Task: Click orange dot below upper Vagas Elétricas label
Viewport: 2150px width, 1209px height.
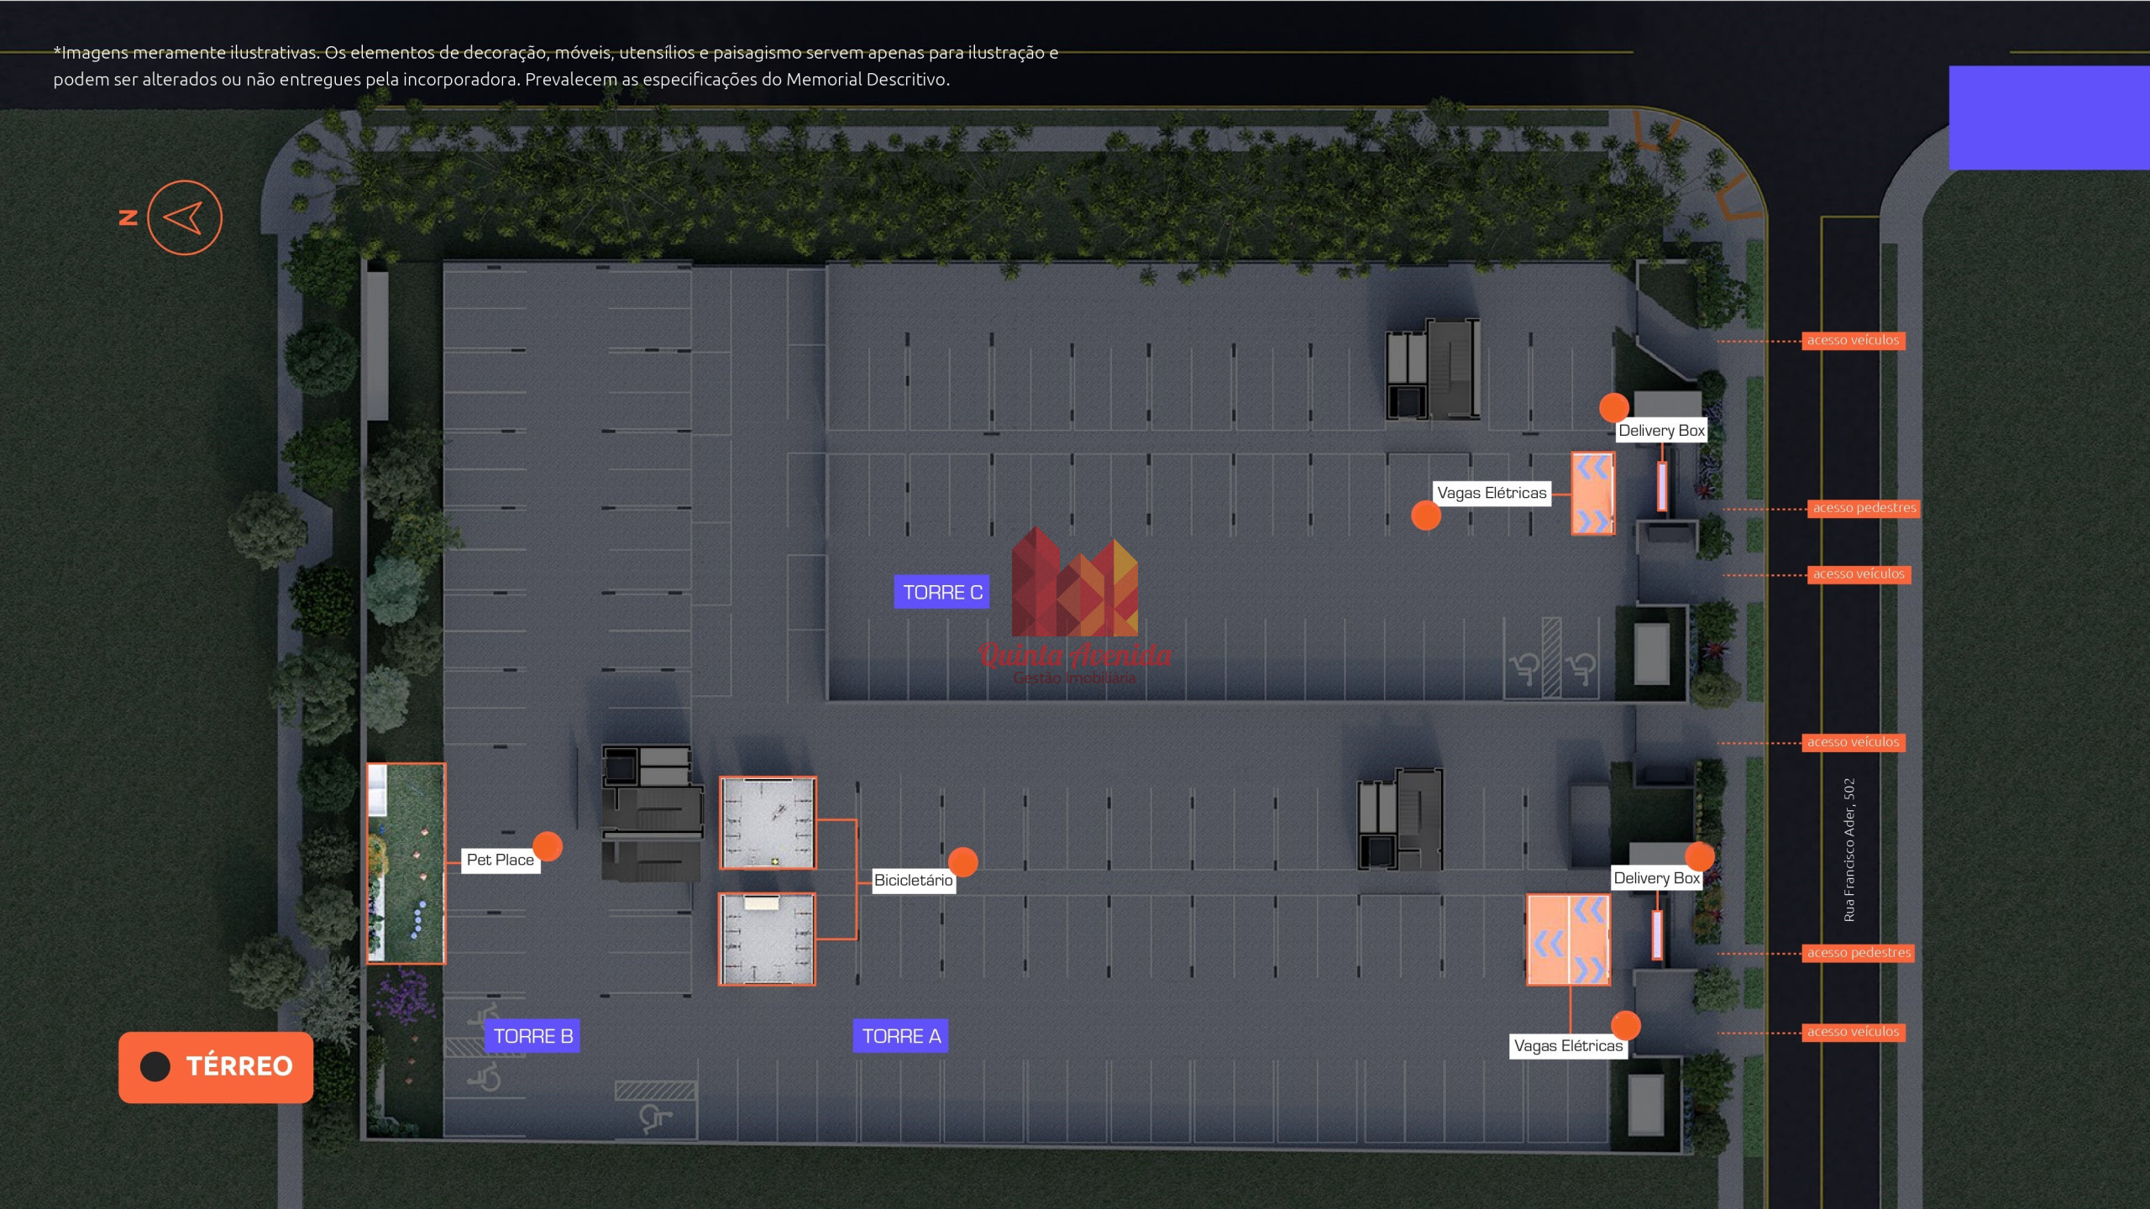Action: point(1426,516)
